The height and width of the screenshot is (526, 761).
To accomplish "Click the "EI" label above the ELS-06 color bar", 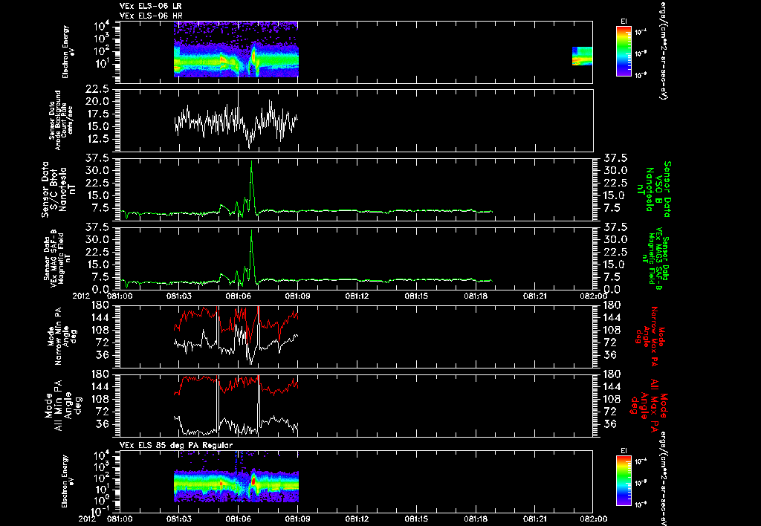I will coord(624,22).
